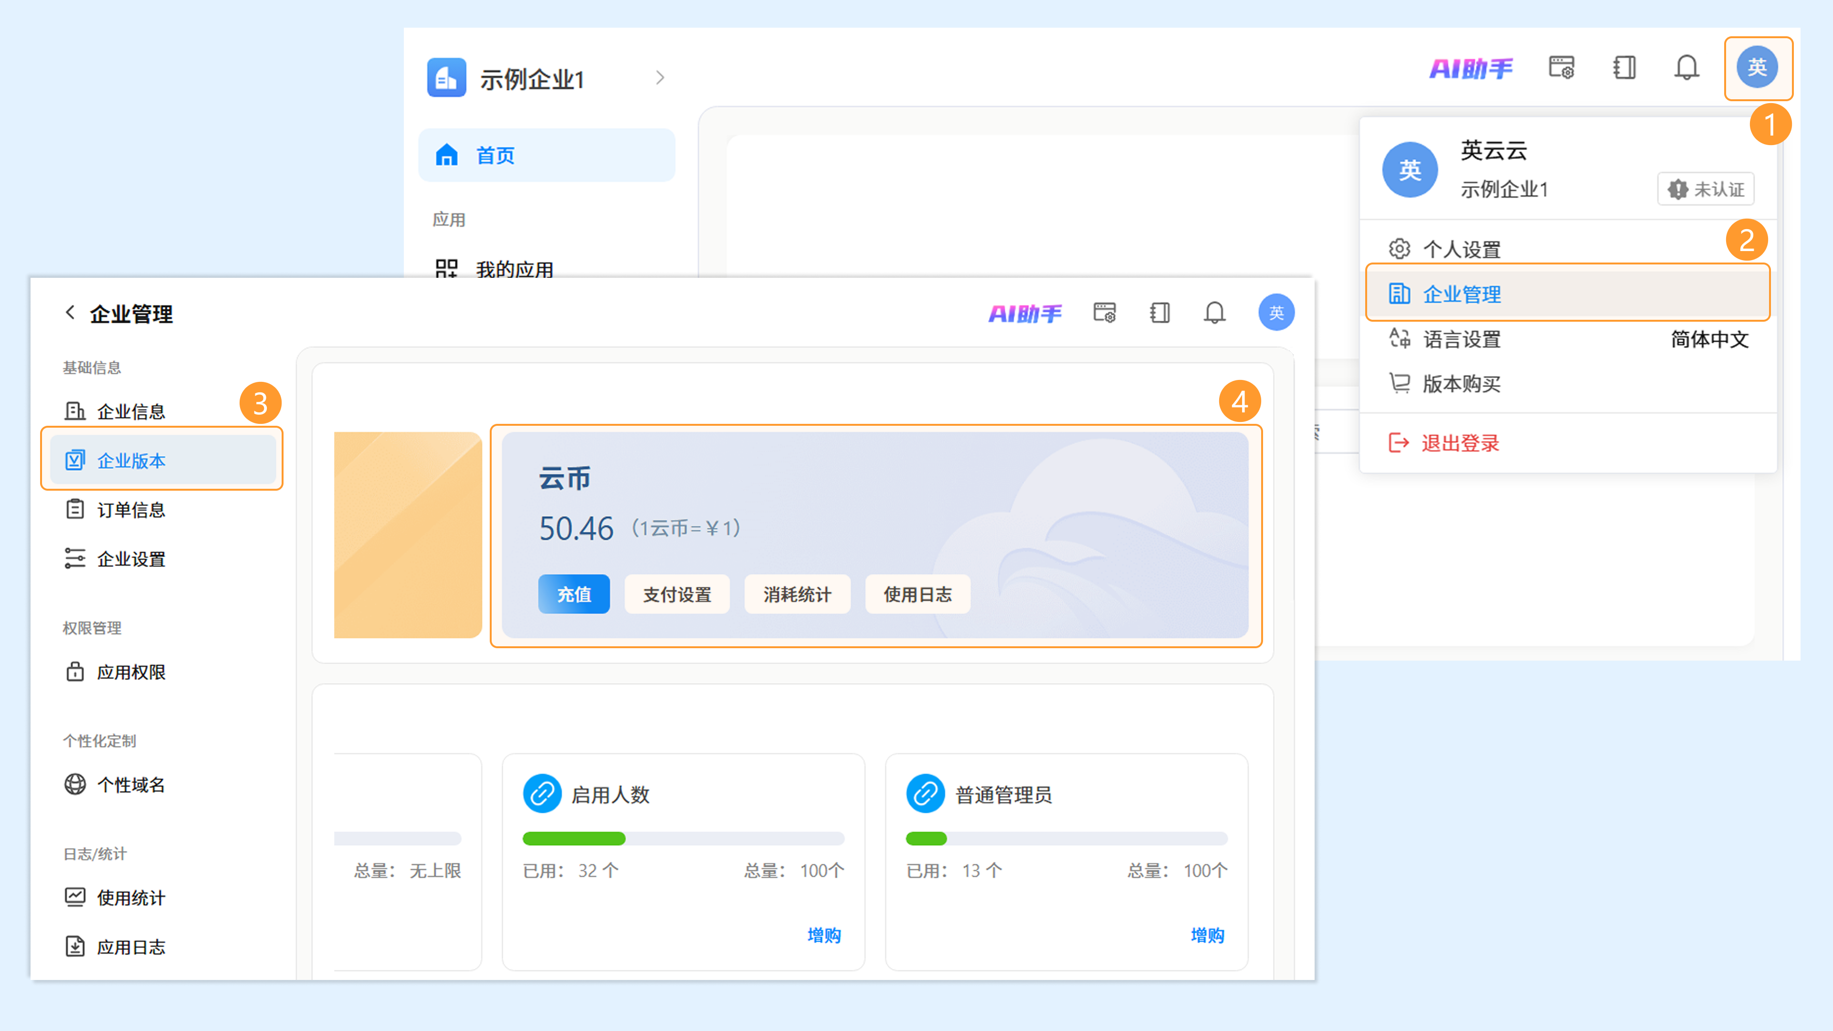Click the 充值 button
Screen dimensions: 1833x1031
(x=573, y=594)
